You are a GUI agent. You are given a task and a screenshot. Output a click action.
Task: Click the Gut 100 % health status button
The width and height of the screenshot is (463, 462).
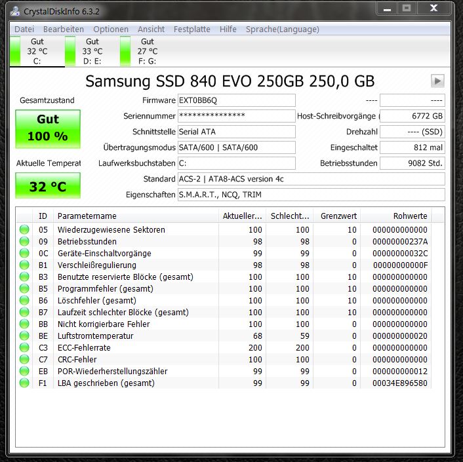[x=48, y=128]
